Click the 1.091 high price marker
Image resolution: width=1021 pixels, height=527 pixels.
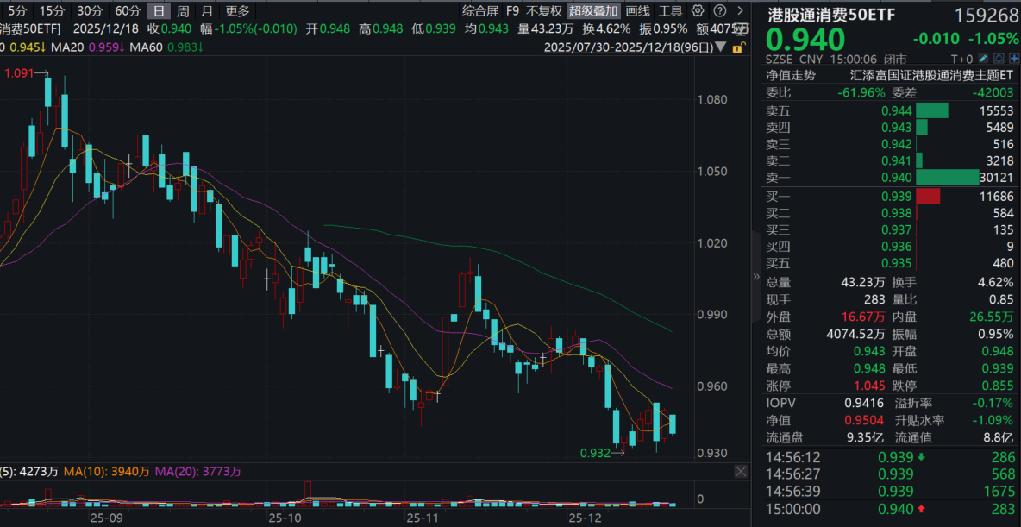pos(20,73)
